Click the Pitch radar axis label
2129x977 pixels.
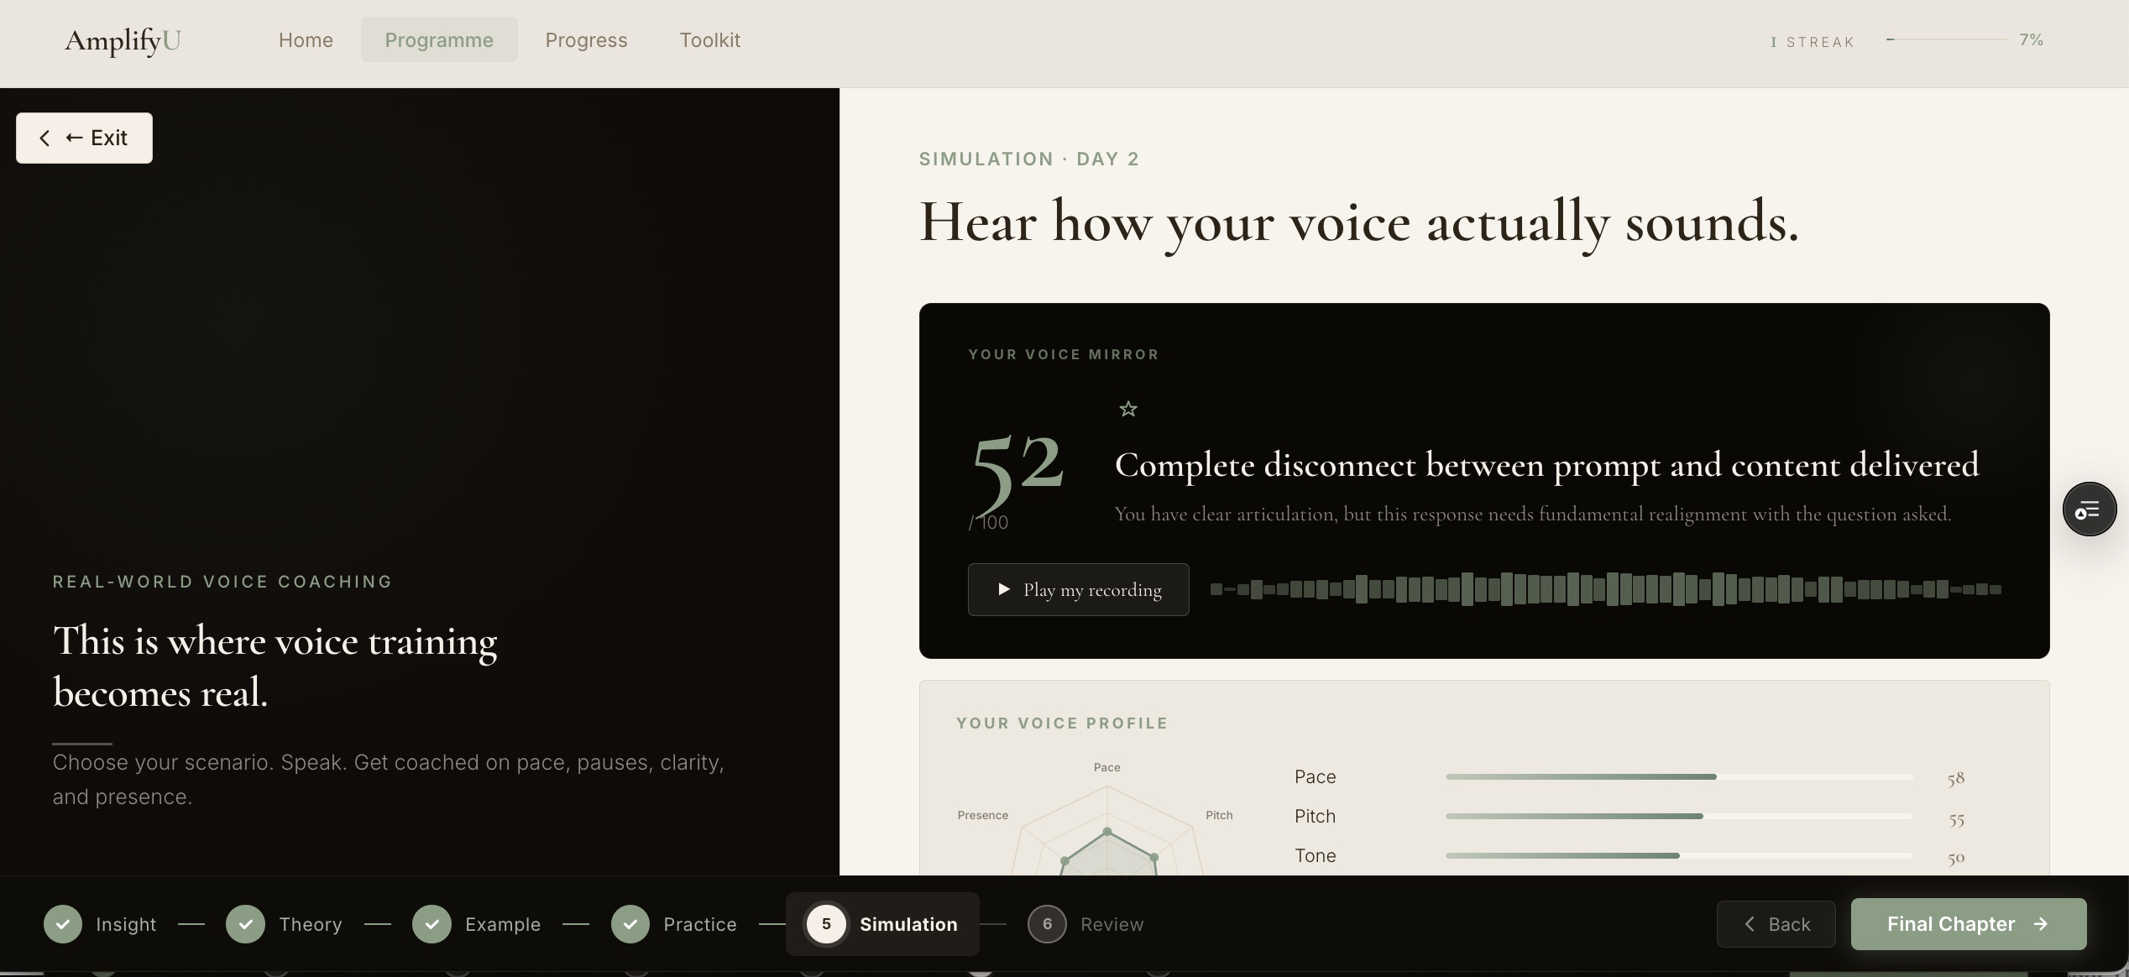(x=1219, y=815)
